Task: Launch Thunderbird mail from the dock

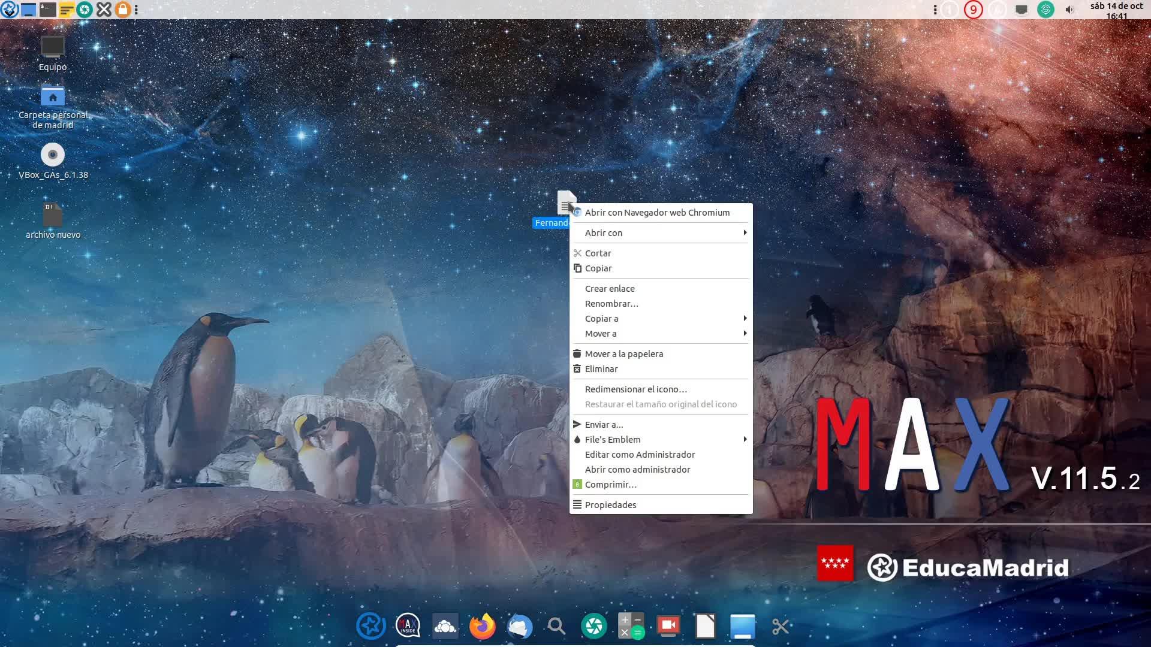Action: (x=519, y=627)
